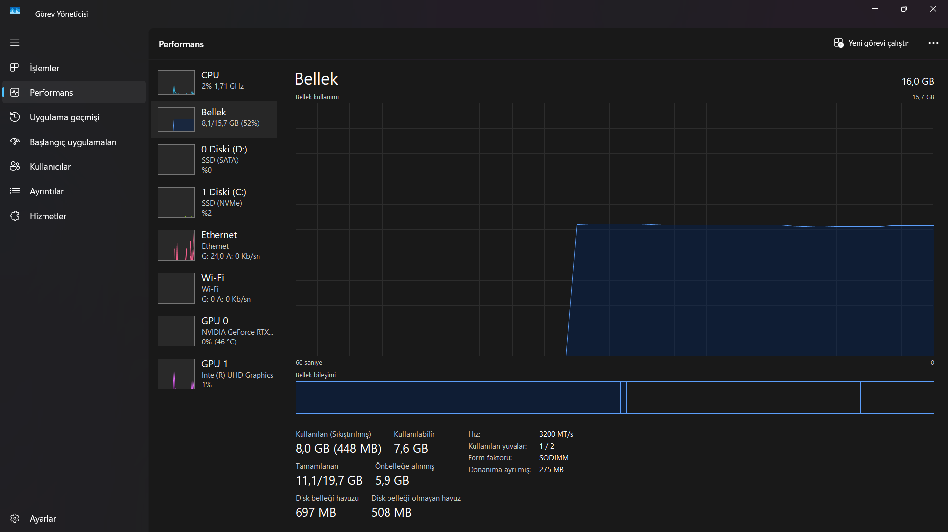Open the hamburger navigation menu

15,43
